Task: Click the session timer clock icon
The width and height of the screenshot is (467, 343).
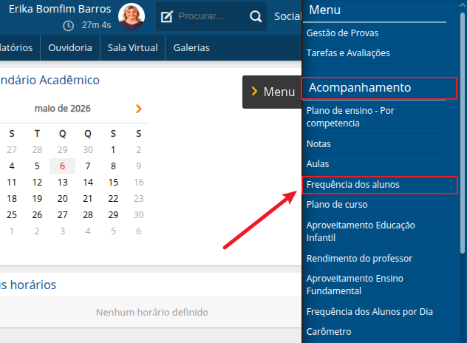Action: pos(69,26)
